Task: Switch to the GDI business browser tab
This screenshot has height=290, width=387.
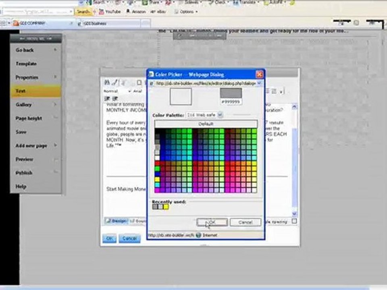Action: tap(108, 23)
